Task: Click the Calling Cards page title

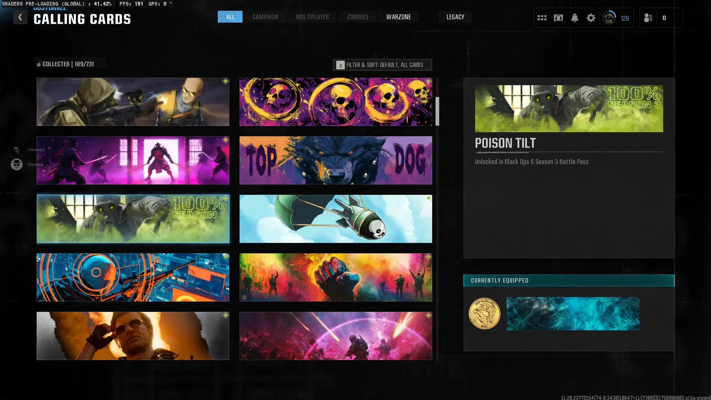Action: [82, 19]
